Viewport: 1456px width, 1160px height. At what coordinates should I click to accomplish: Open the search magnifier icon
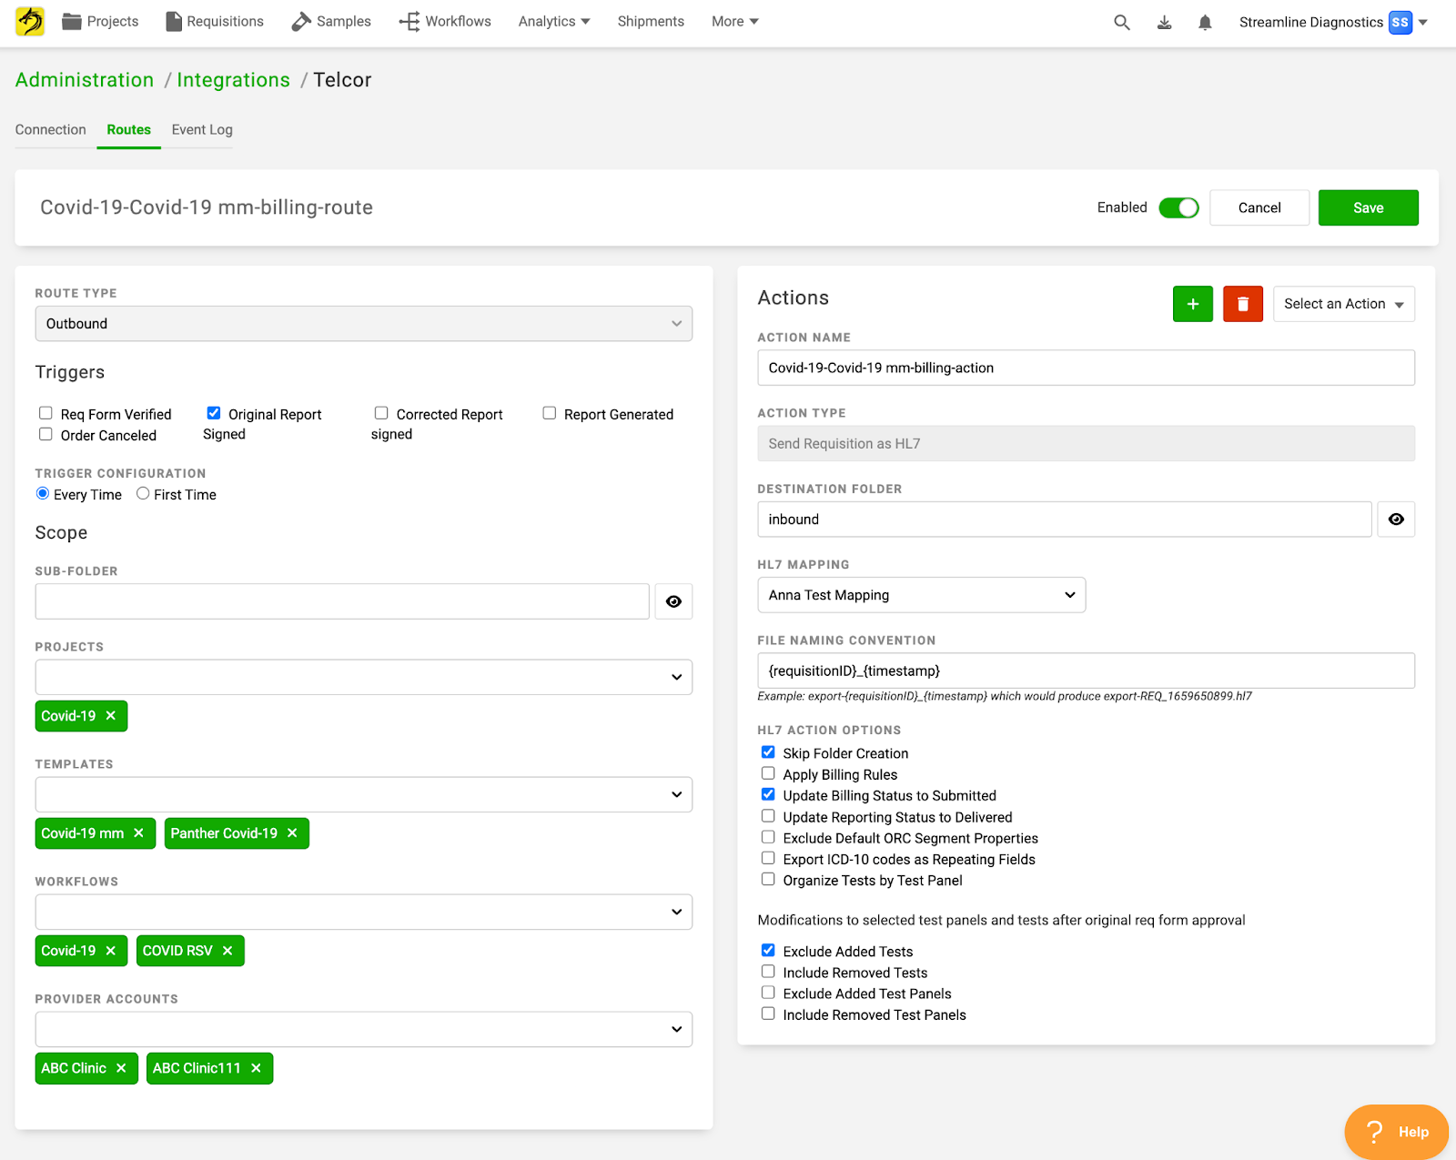(x=1122, y=22)
